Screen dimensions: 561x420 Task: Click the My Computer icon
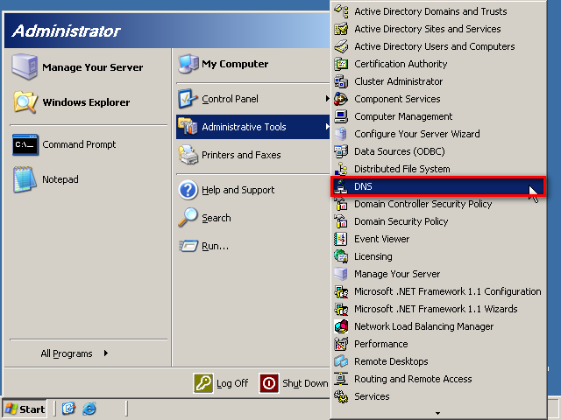(188, 64)
